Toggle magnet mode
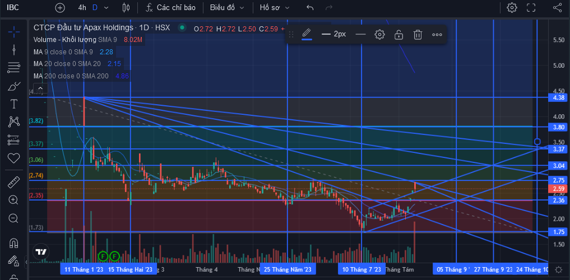The width and height of the screenshot is (570, 280). [x=14, y=242]
